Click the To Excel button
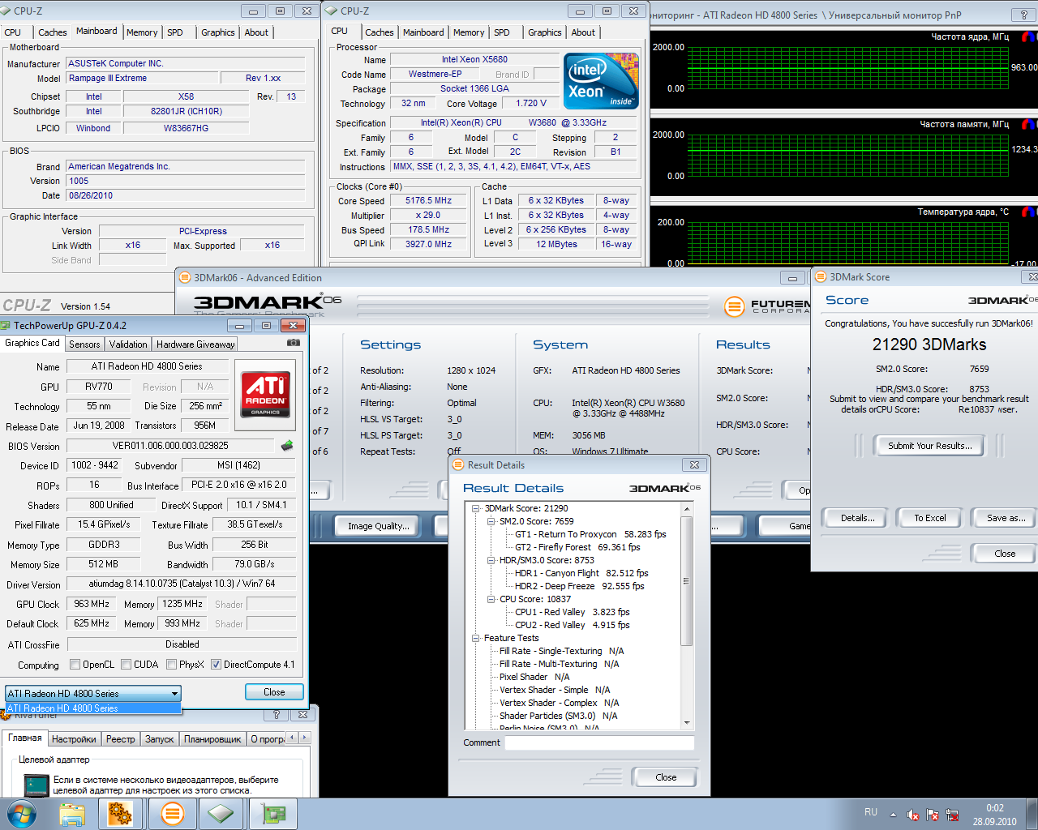The width and height of the screenshot is (1038, 830). coord(929,518)
